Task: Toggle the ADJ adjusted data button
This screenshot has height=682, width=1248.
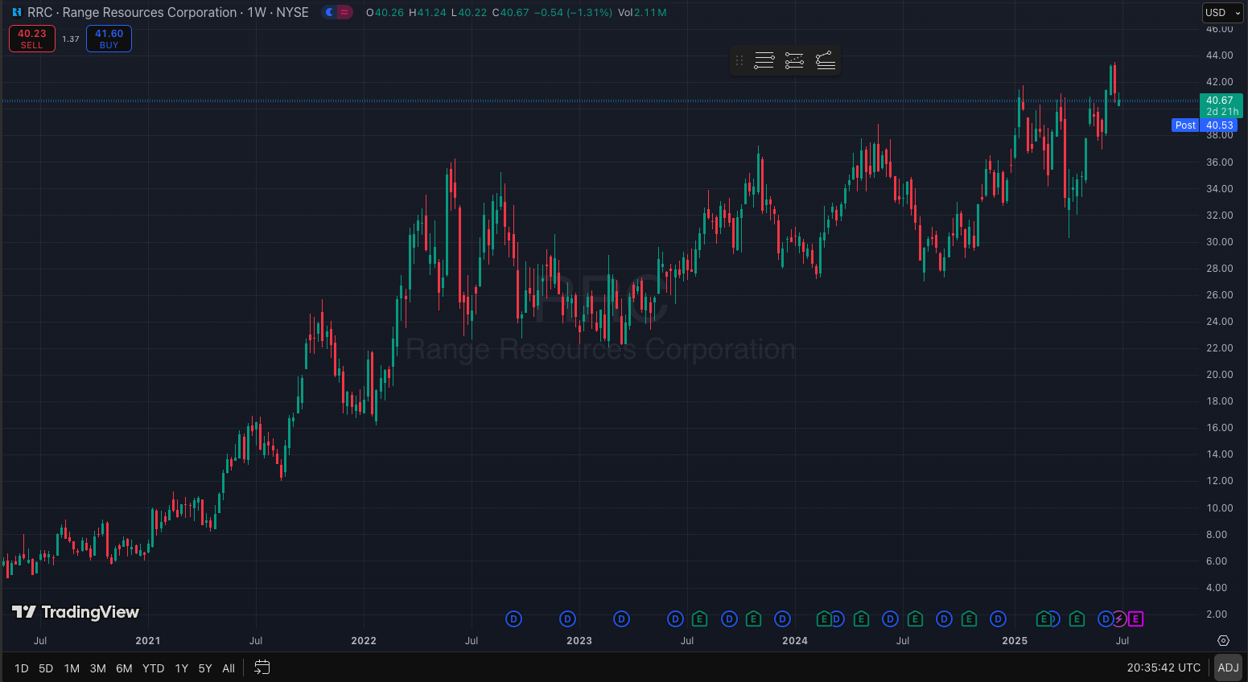Action: click(x=1228, y=668)
